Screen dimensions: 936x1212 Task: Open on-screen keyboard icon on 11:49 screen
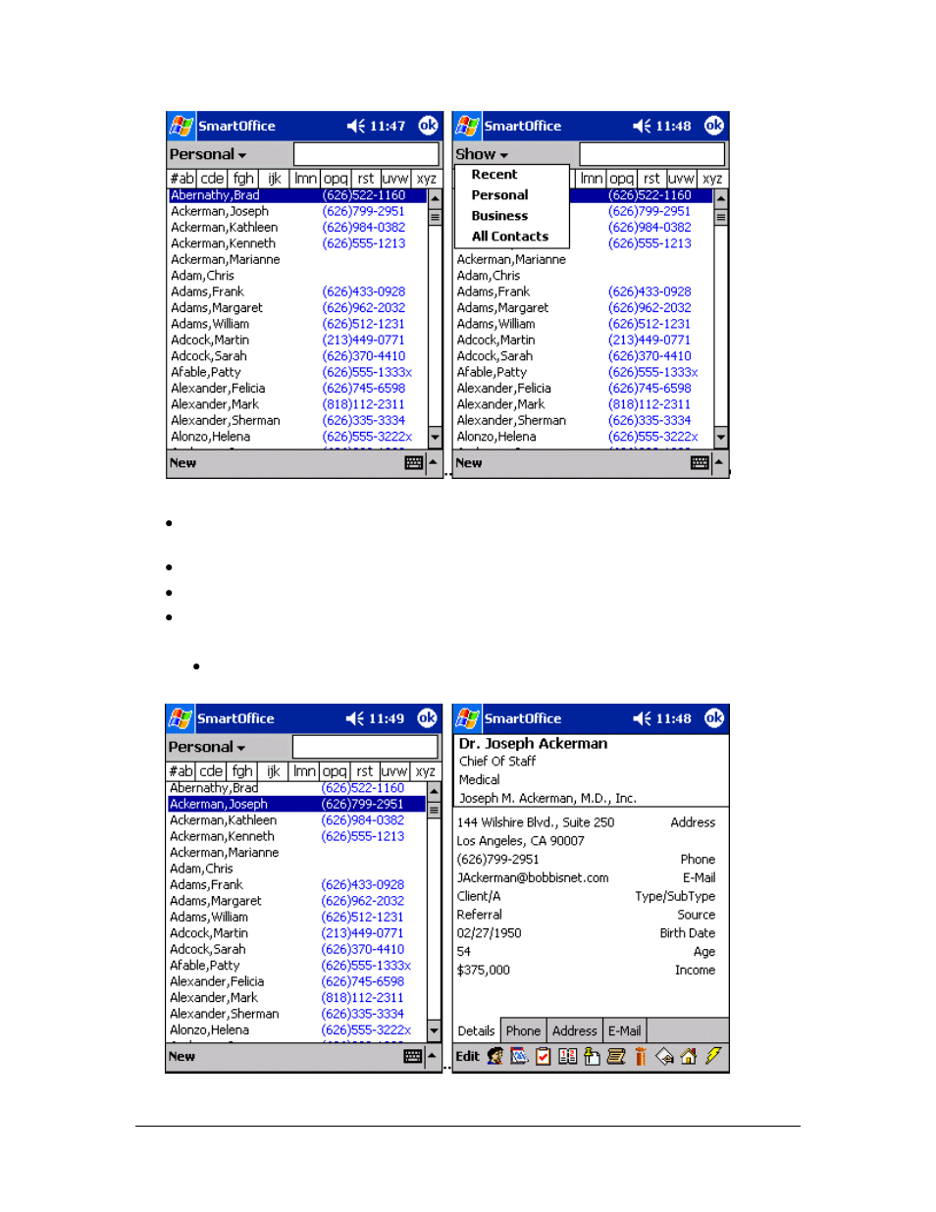click(413, 1057)
